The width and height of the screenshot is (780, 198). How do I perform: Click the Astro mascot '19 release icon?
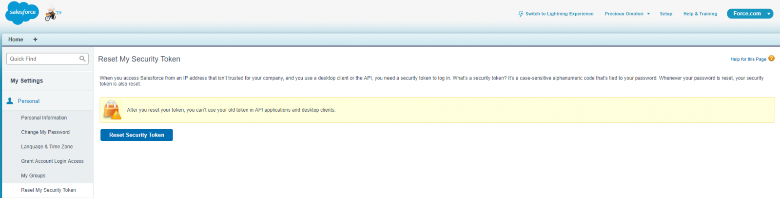pos(52,14)
